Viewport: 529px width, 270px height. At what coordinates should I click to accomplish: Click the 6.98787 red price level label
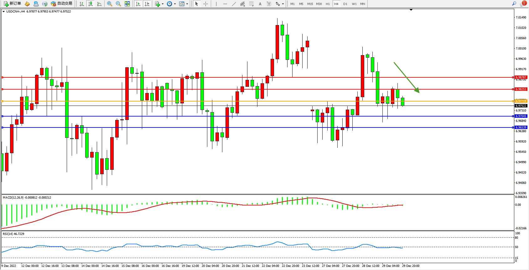click(521, 77)
